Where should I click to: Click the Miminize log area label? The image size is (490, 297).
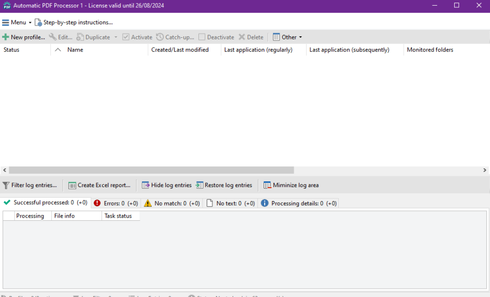(x=296, y=185)
